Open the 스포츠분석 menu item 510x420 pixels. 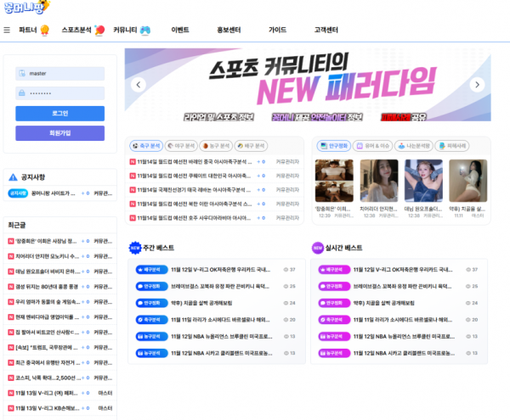click(x=83, y=30)
